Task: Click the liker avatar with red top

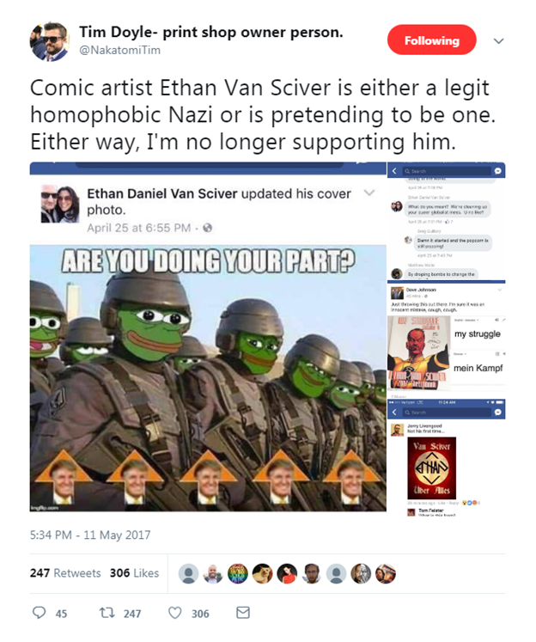Action: click(x=287, y=573)
